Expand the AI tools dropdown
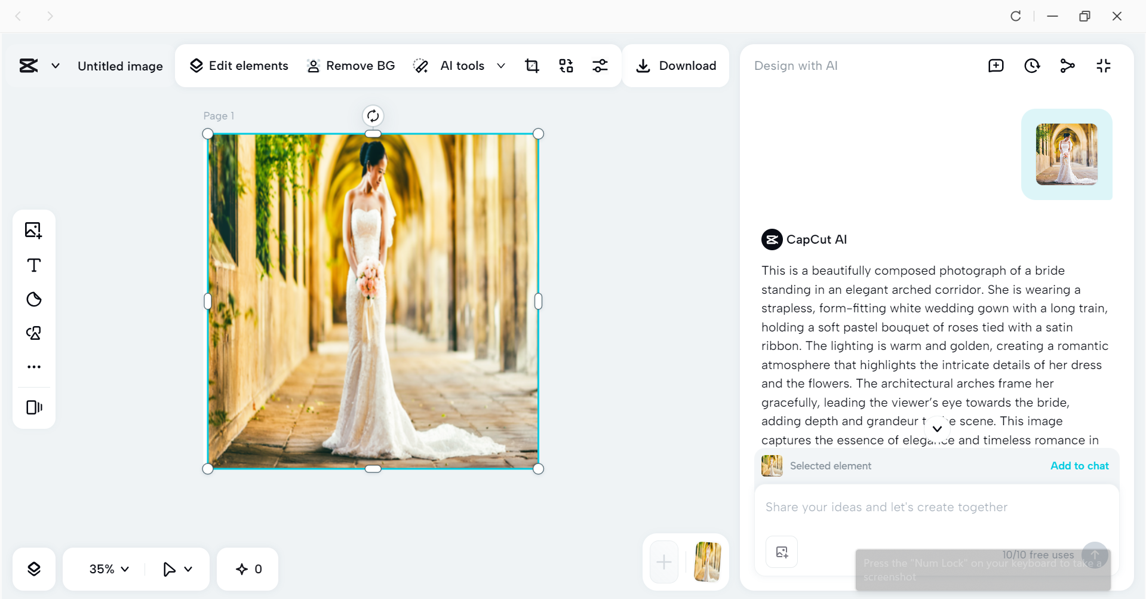This screenshot has width=1146, height=599. coord(501,66)
